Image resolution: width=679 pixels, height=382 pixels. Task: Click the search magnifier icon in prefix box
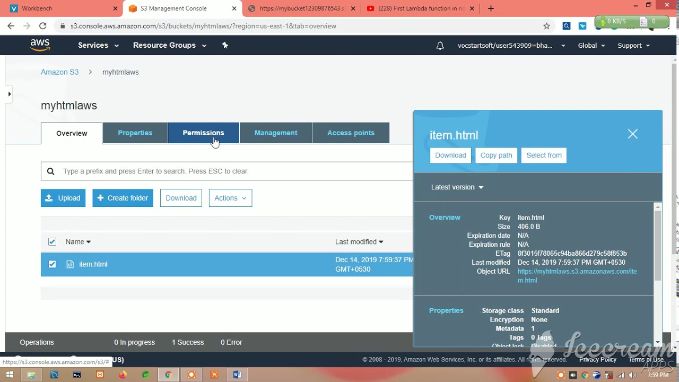pos(51,171)
